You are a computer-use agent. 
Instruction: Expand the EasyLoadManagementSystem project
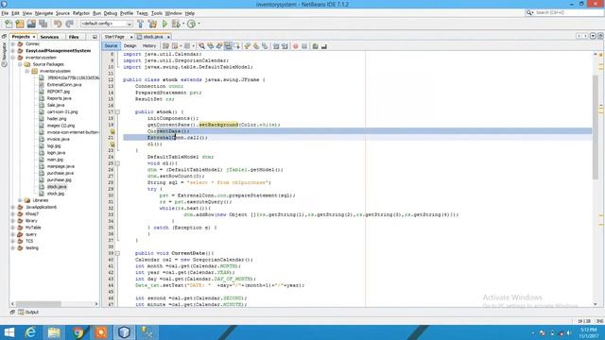coord(13,51)
